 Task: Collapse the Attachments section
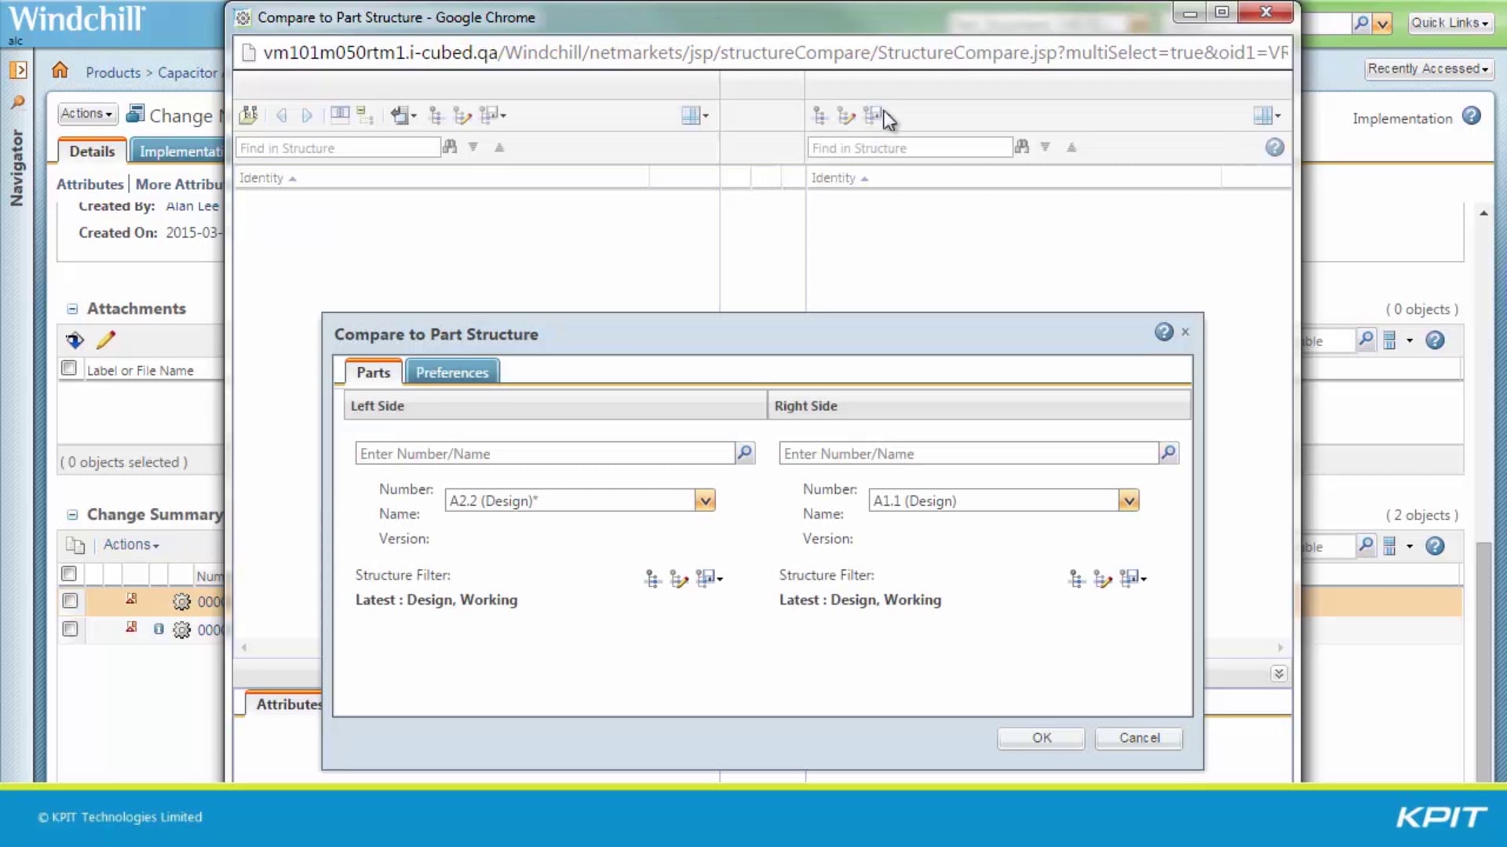coord(72,309)
